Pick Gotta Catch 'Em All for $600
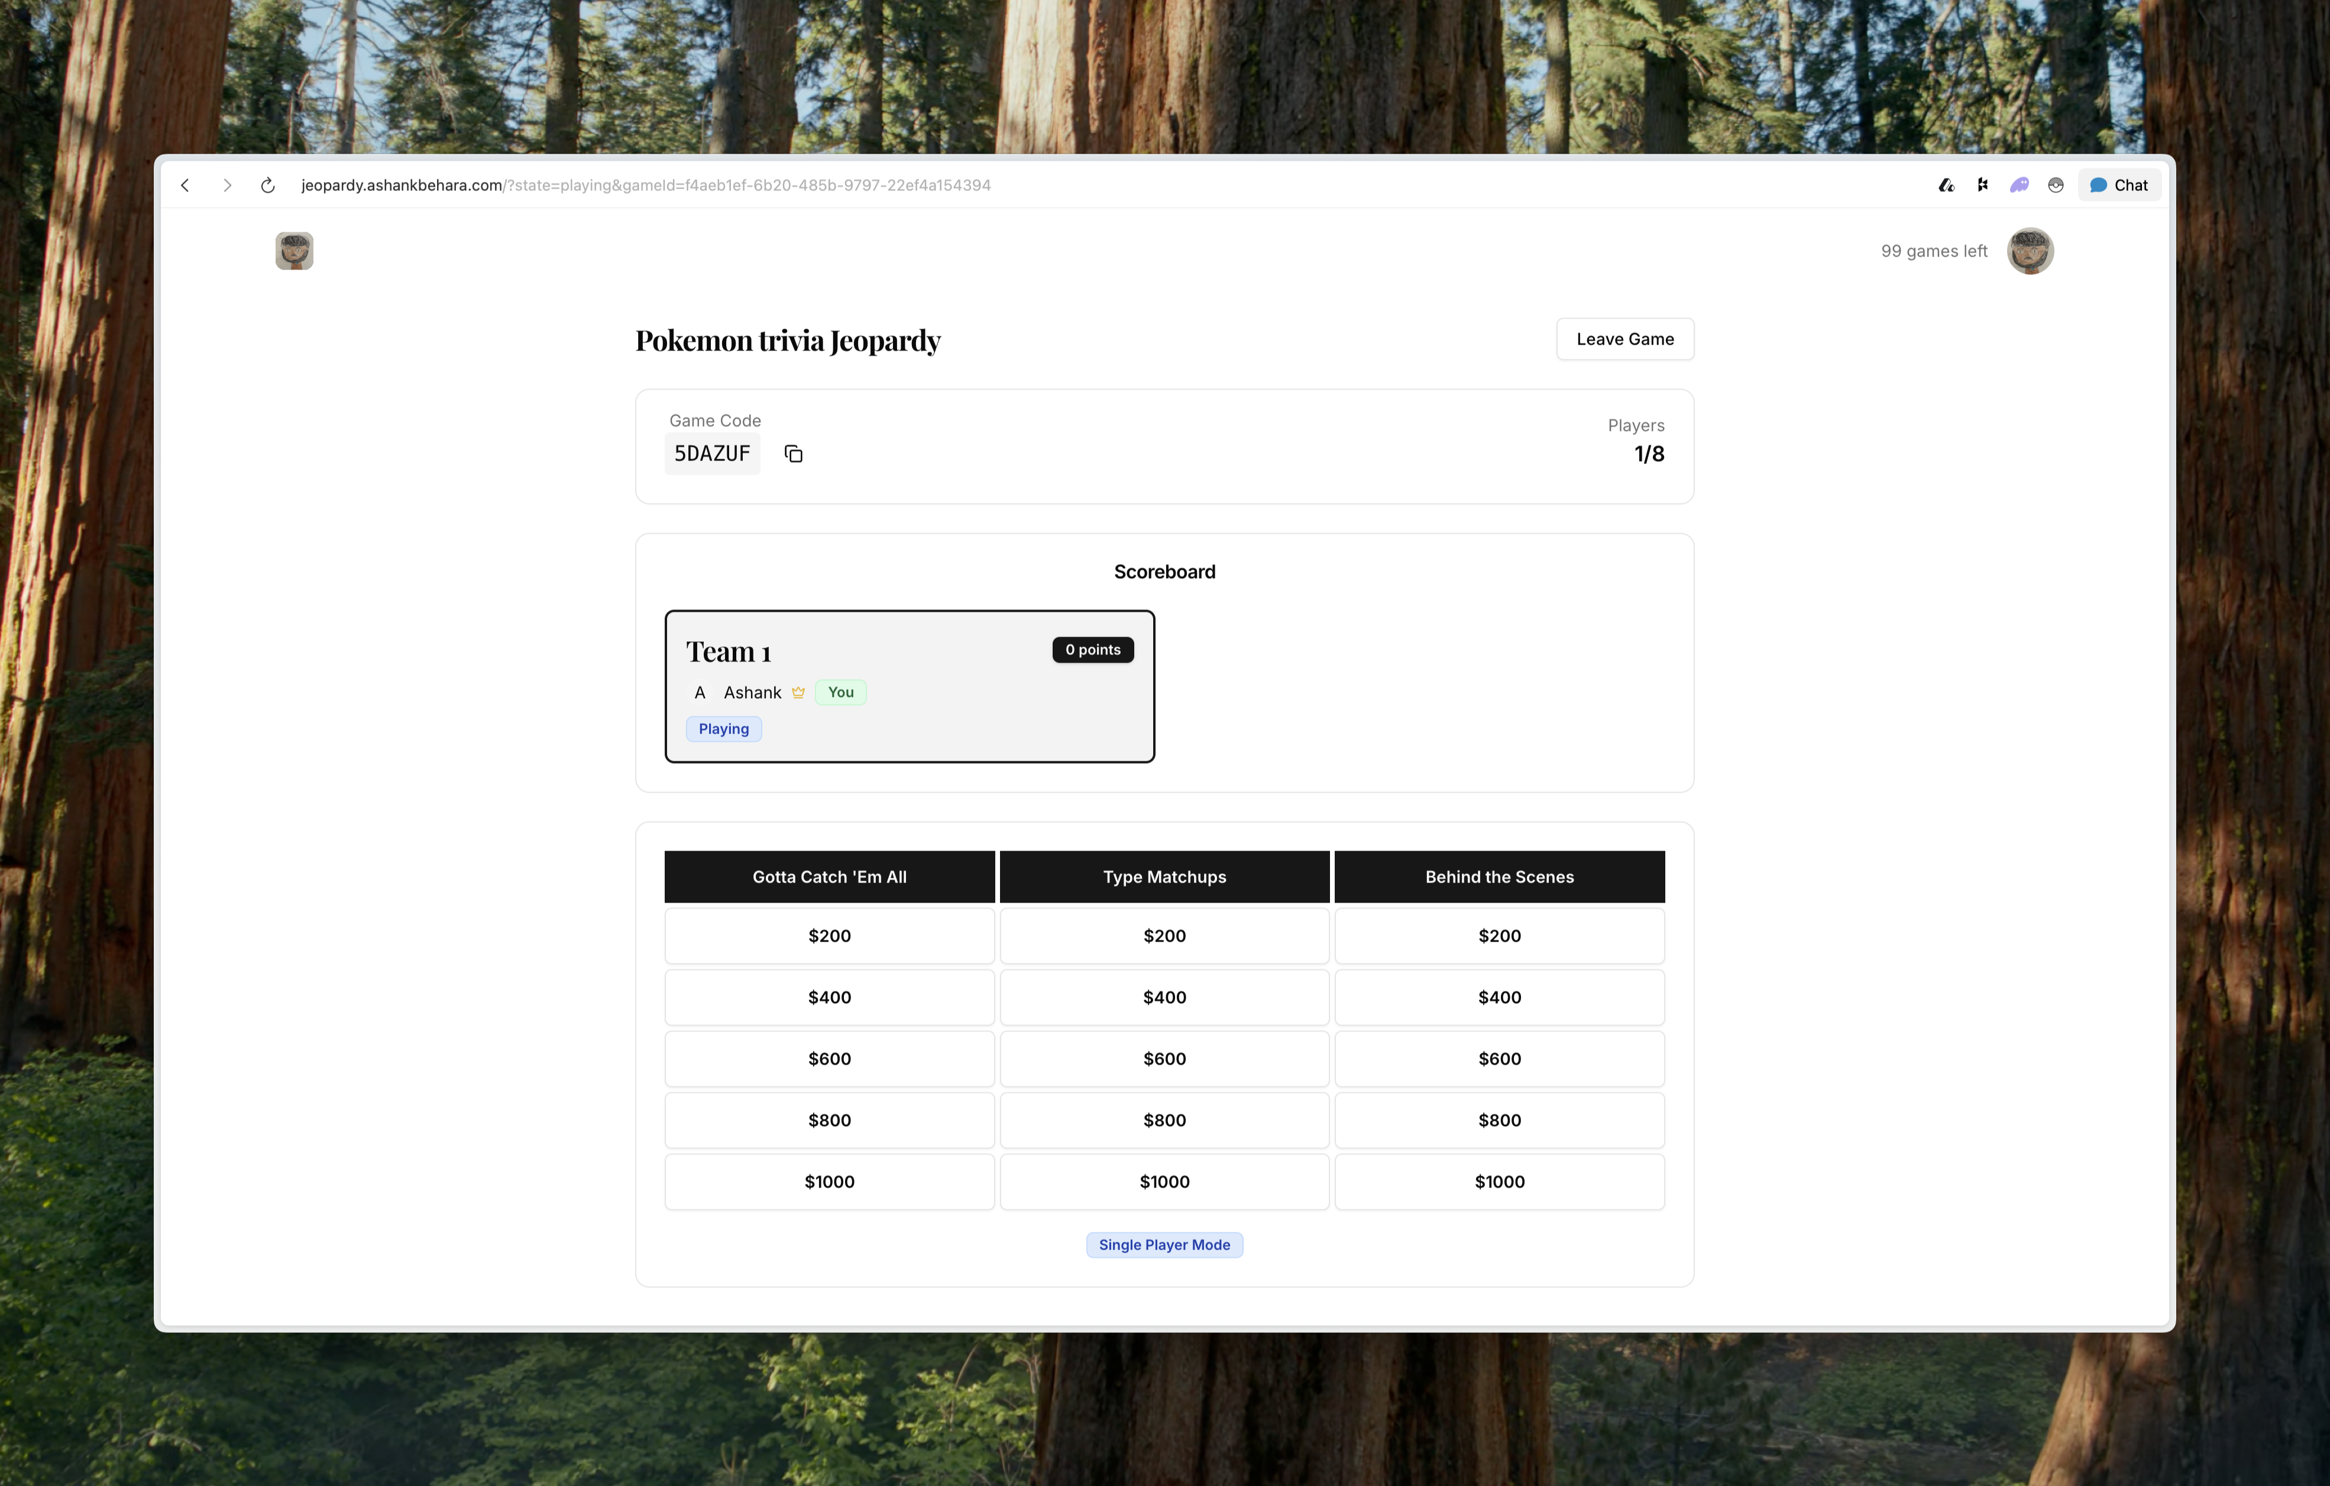 pos(829,1059)
